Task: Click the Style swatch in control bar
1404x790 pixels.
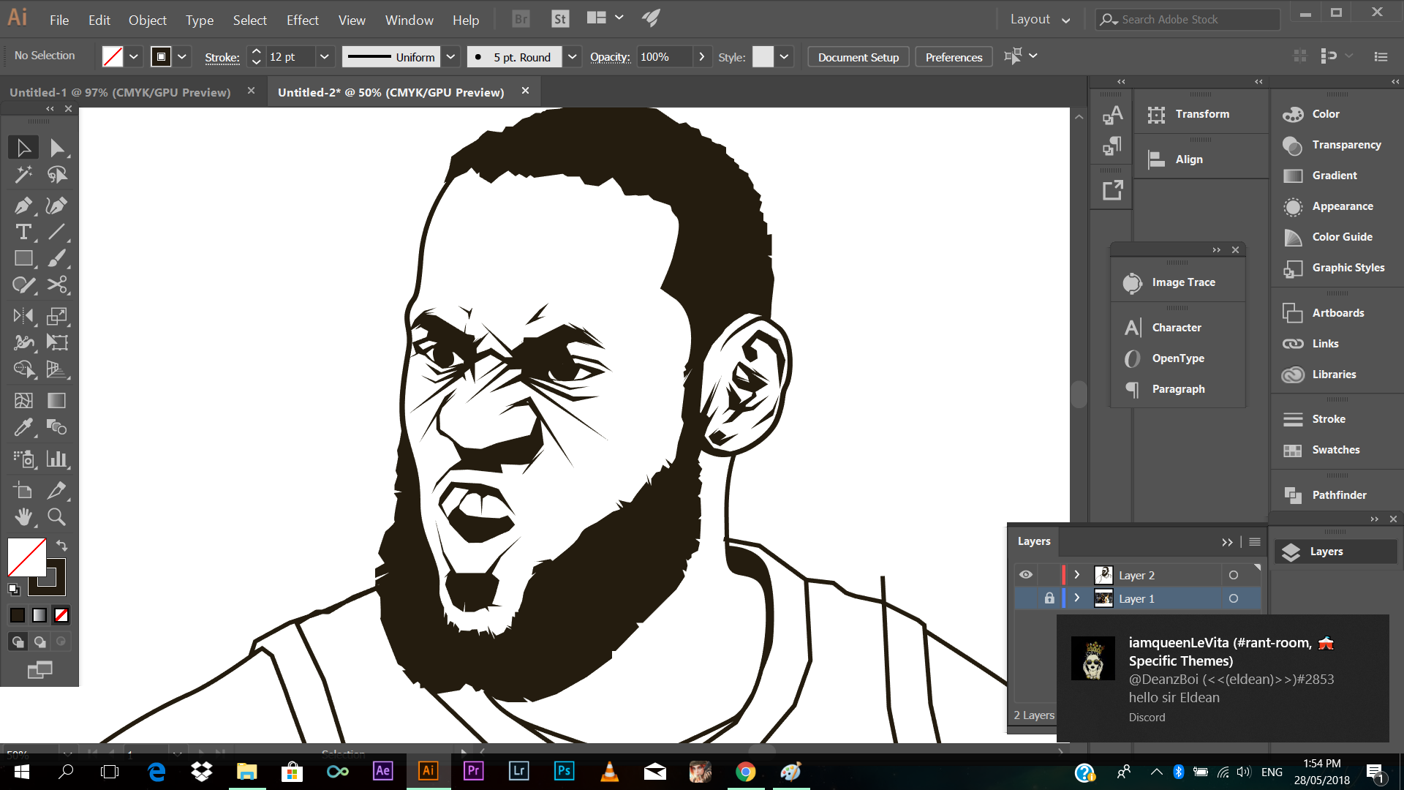Action: (x=763, y=57)
